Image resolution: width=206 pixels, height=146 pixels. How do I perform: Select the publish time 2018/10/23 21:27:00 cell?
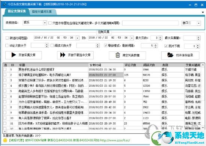[106, 75]
